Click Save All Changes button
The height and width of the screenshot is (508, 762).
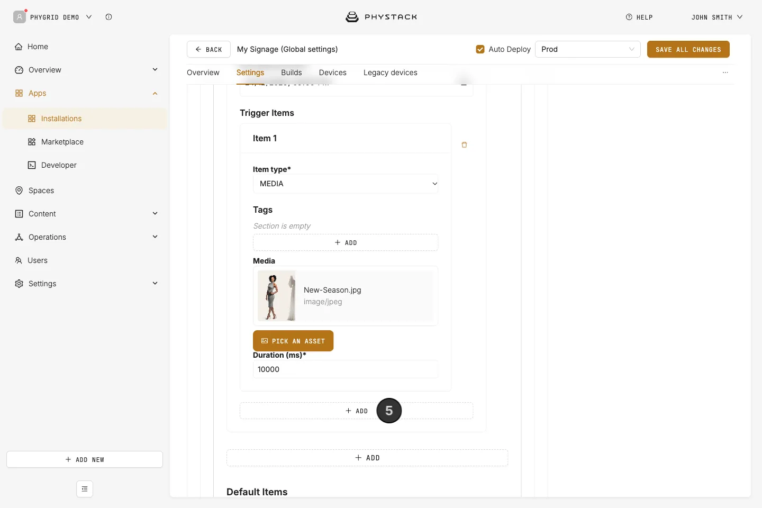click(x=688, y=49)
